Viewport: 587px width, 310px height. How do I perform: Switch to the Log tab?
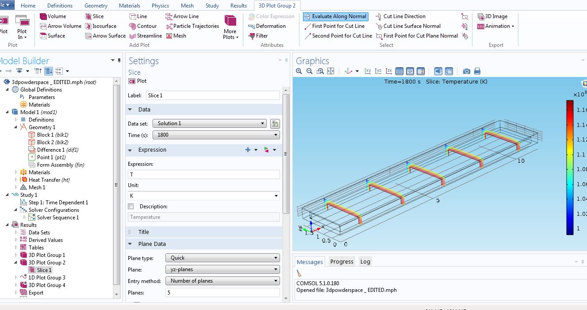[x=365, y=261]
